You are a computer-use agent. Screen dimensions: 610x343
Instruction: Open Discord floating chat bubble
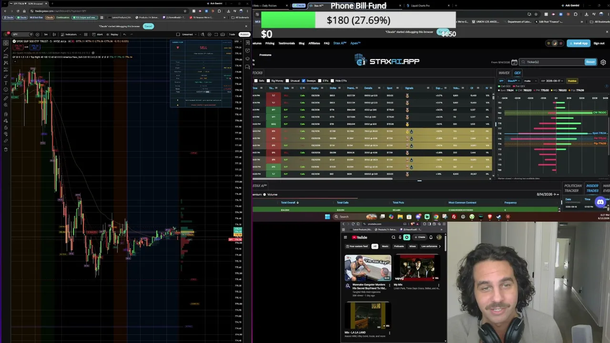tap(600, 202)
